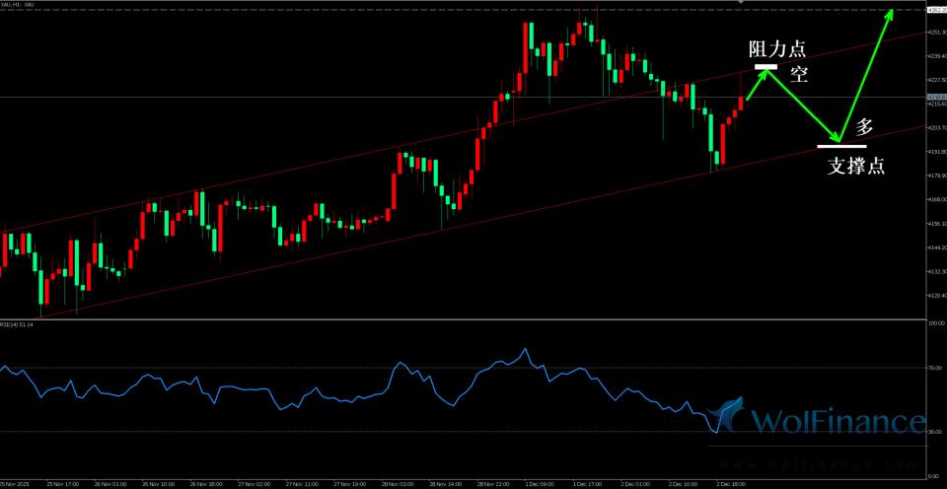This screenshot has width=947, height=489.
Task: Click the 25 Nov 2025 date label
Action: tap(16, 484)
